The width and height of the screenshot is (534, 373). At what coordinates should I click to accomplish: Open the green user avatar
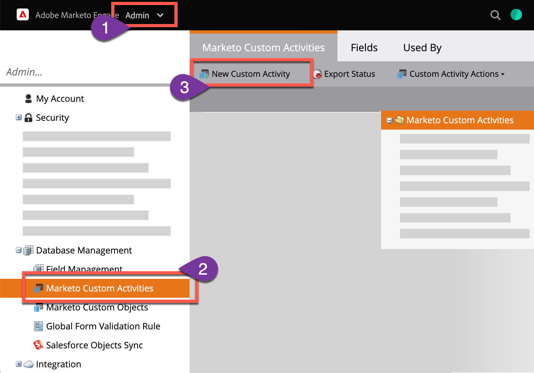516,15
